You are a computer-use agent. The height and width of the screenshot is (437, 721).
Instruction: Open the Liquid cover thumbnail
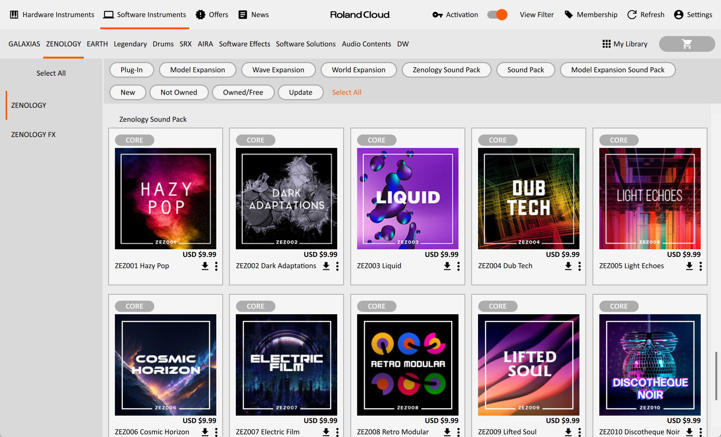click(408, 199)
